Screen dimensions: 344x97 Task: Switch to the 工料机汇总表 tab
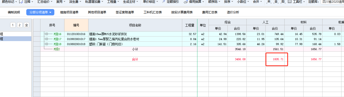[x=153, y=12]
